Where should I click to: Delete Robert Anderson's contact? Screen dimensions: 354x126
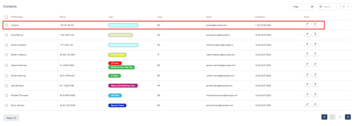pyautogui.click(x=315, y=54)
